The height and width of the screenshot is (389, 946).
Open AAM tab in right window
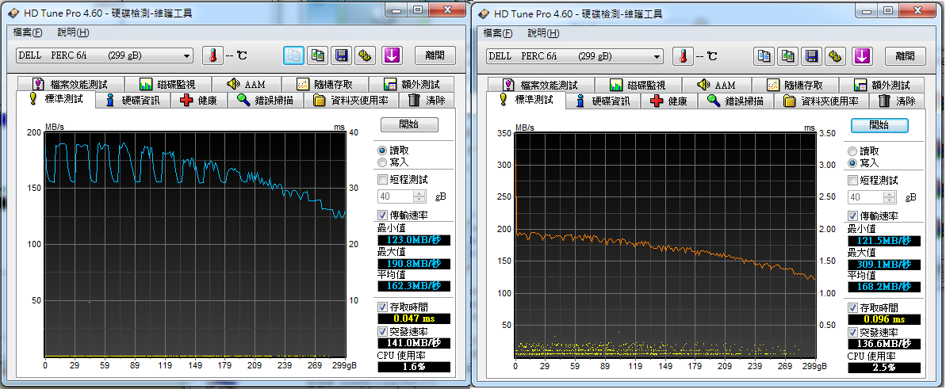716,85
